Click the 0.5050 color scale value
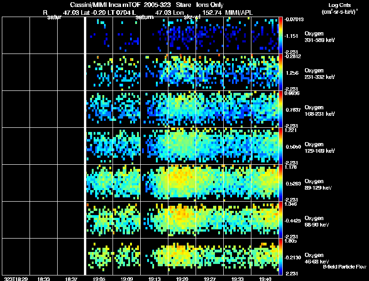Image resolution: width=369 pixels, height=281 pixels. pyautogui.click(x=293, y=147)
